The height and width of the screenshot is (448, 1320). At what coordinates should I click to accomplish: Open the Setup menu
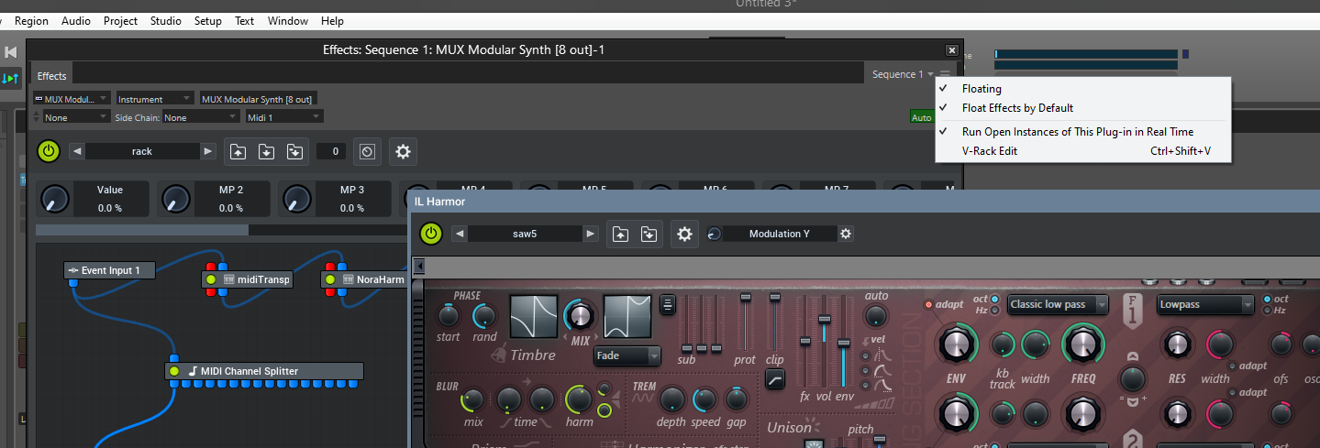point(208,20)
